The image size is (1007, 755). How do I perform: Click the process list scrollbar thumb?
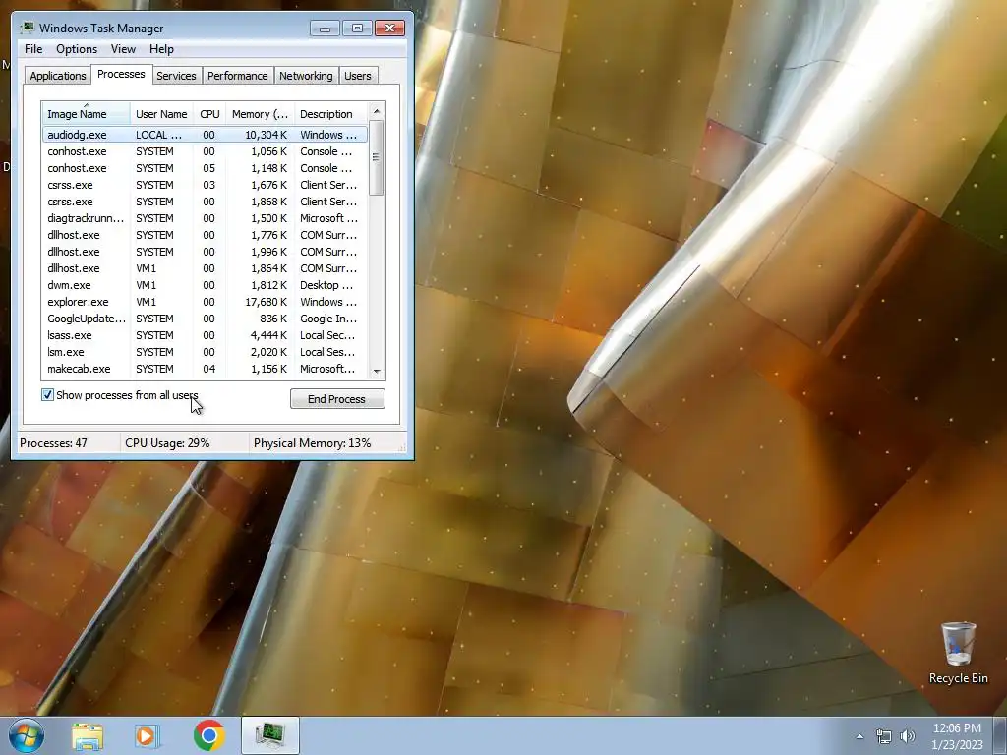(377, 158)
